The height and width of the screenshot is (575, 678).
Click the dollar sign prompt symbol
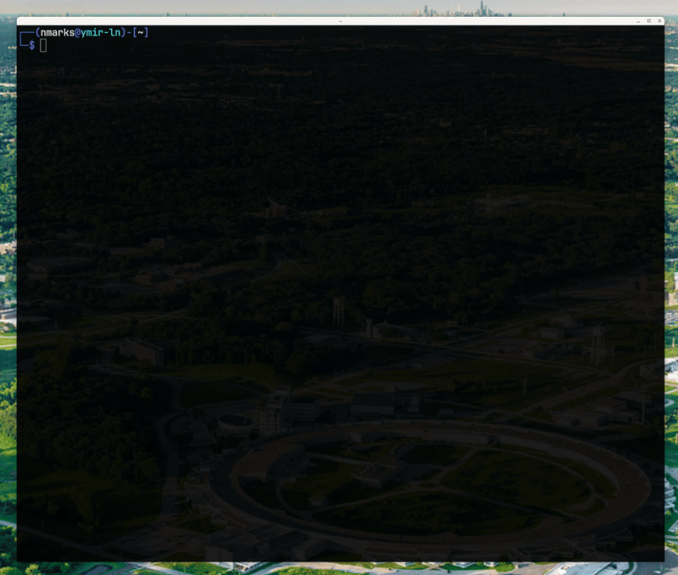click(x=31, y=45)
